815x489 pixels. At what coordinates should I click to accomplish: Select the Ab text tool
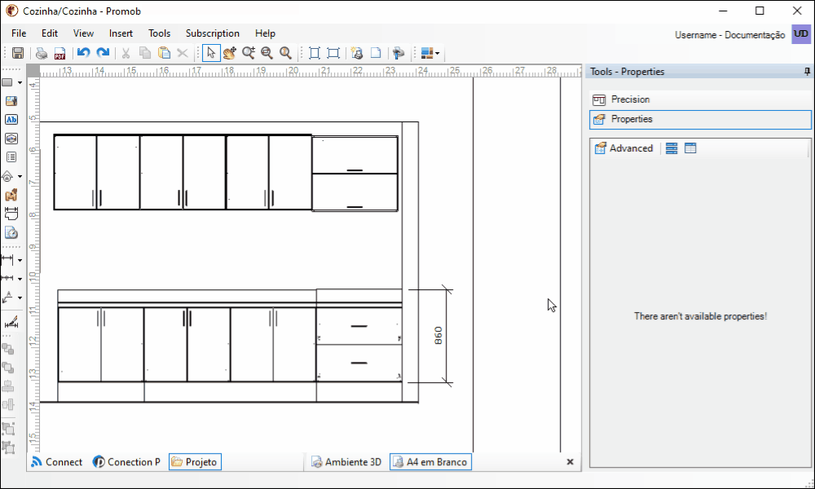[11, 120]
